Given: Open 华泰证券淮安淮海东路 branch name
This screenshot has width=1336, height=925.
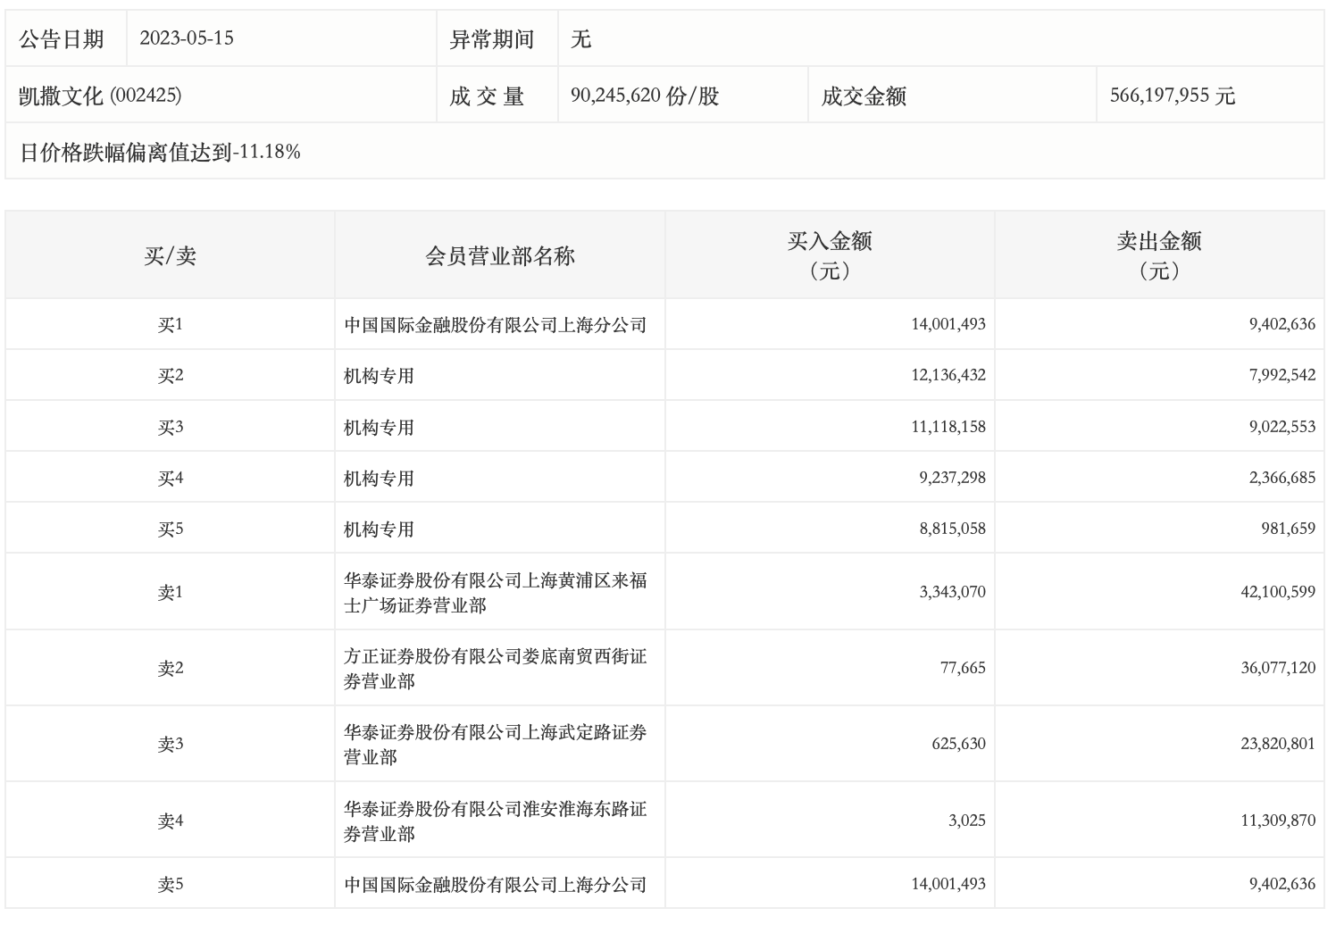Looking at the screenshot, I should coord(495,821).
